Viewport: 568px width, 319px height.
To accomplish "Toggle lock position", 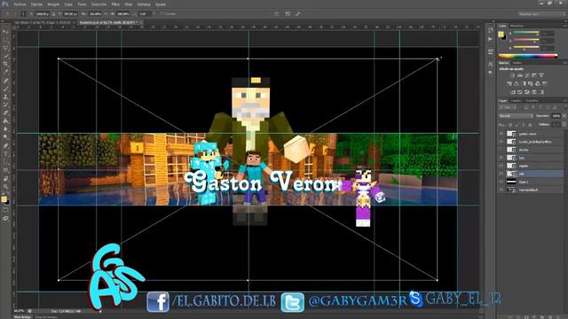I will coord(524,124).
